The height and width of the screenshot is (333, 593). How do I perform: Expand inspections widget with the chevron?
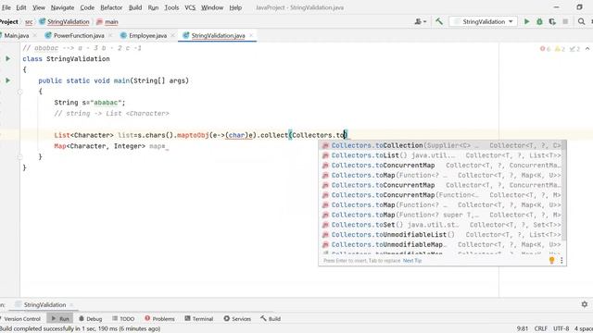(587, 49)
